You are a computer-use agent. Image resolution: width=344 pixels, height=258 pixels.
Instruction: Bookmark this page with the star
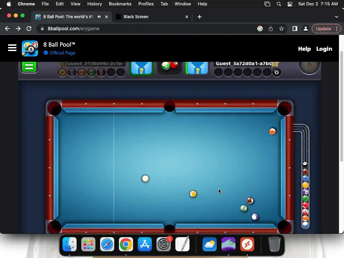click(282, 29)
